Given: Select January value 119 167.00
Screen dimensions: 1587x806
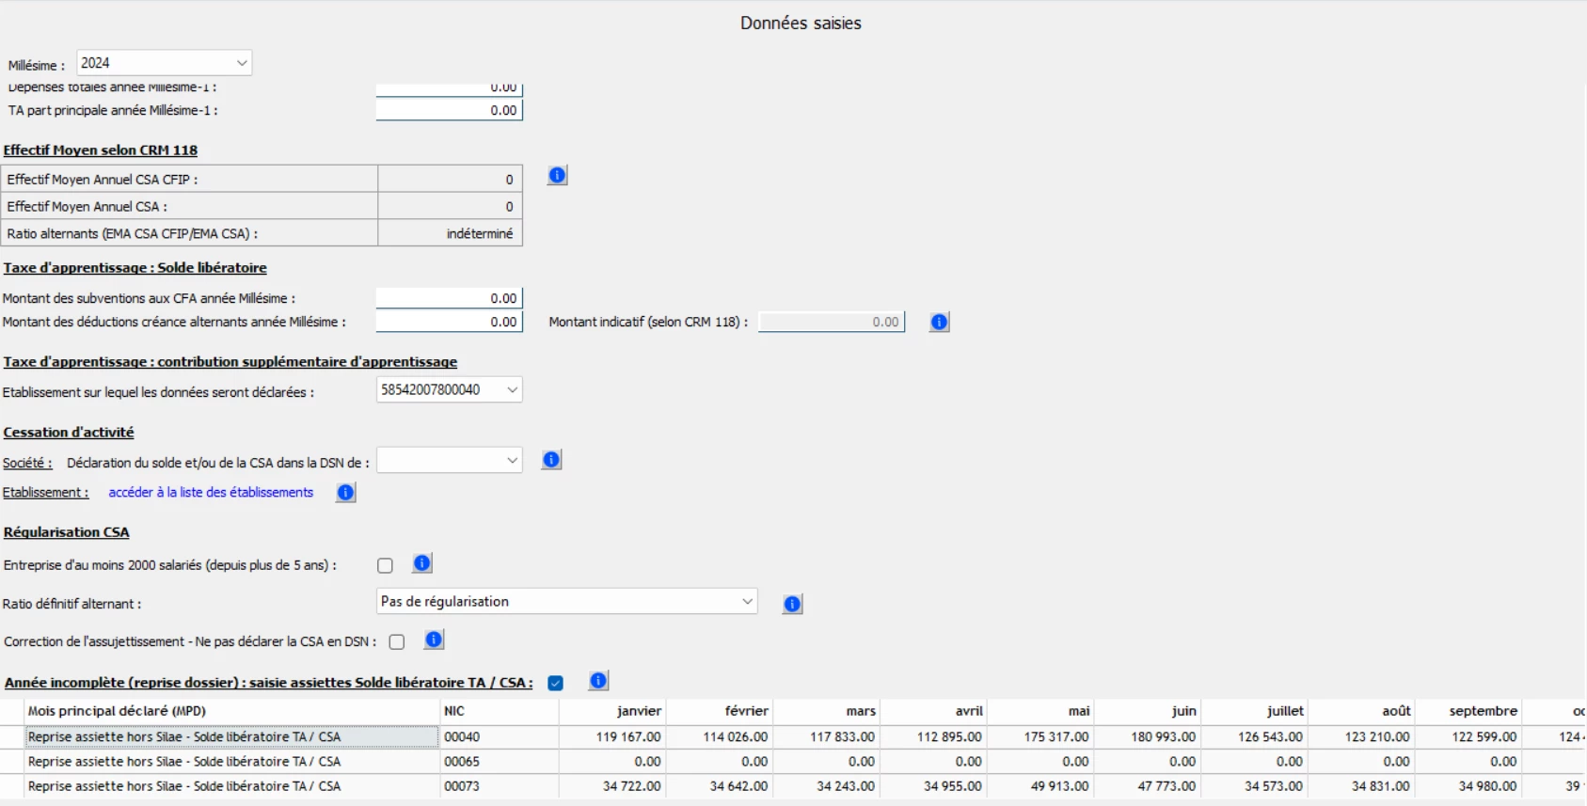Looking at the screenshot, I should [x=612, y=736].
